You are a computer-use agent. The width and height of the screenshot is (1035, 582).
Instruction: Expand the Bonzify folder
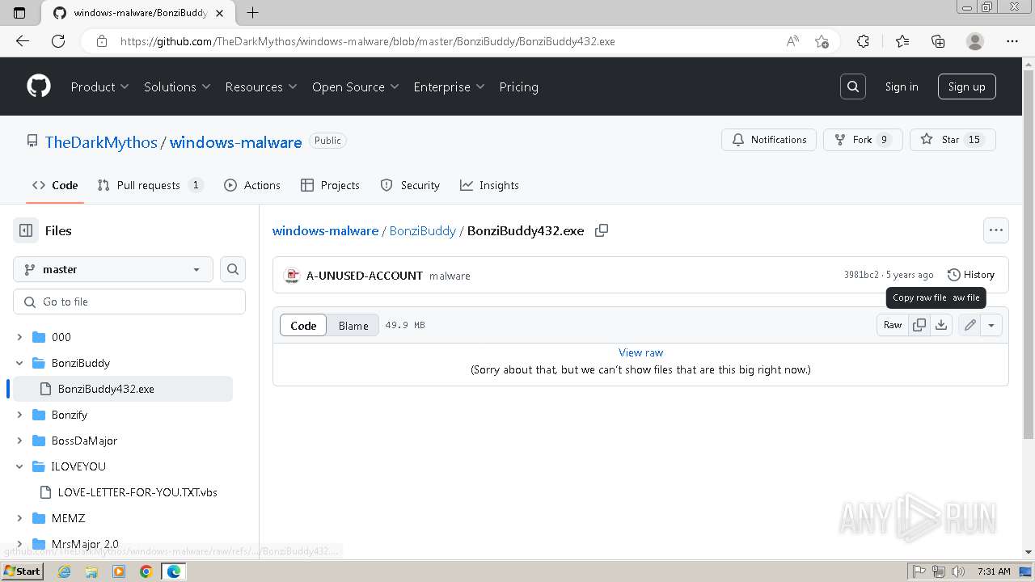point(19,415)
